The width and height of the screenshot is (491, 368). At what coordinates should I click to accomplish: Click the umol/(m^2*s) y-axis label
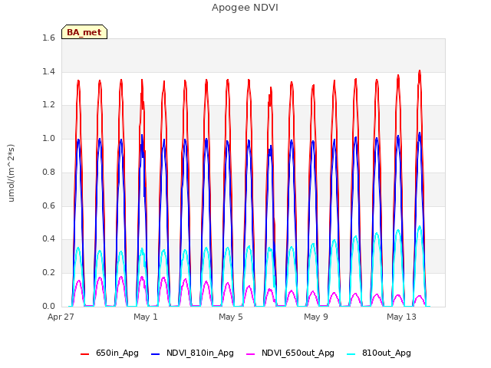(11, 173)
